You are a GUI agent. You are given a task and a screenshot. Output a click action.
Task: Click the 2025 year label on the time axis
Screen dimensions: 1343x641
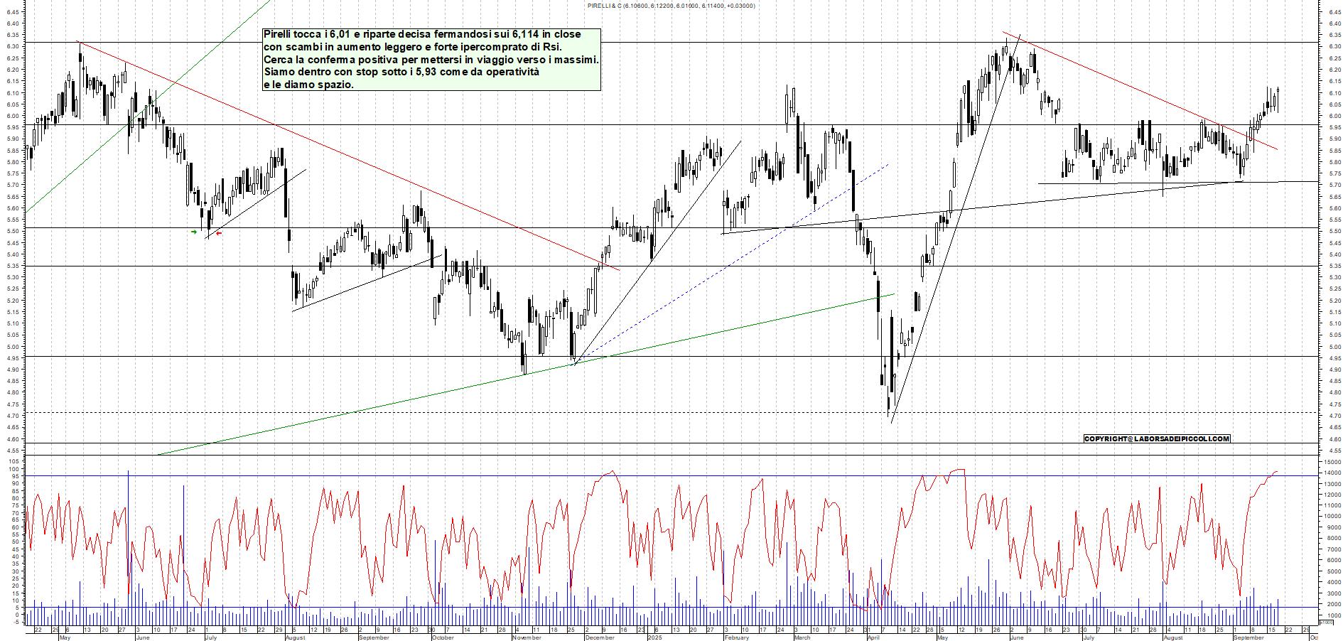[655, 637]
